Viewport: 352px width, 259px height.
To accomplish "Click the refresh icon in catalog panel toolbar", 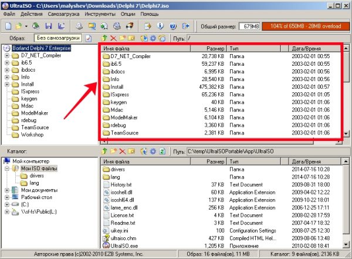I will [x=163, y=151].
